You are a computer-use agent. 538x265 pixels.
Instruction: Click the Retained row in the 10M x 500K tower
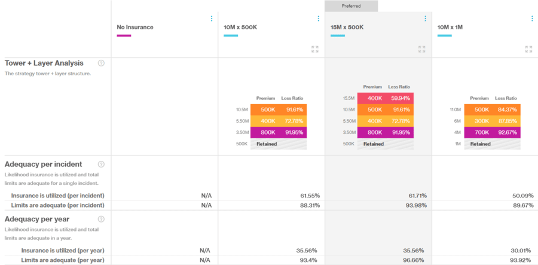pos(278,144)
